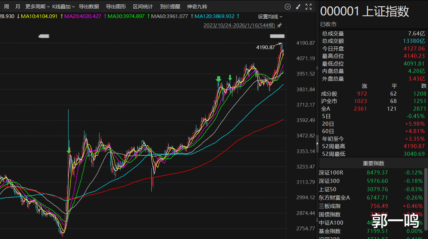Click the 涨 column header in breadth table
The width and height of the screenshot is (428, 239).
point(364,86)
